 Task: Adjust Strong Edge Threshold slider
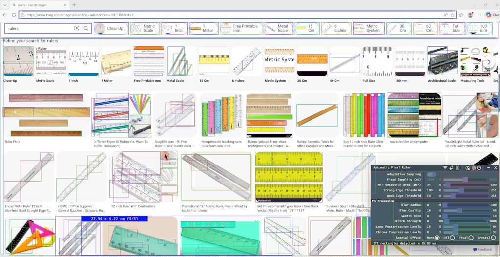click(x=466, y=190)
